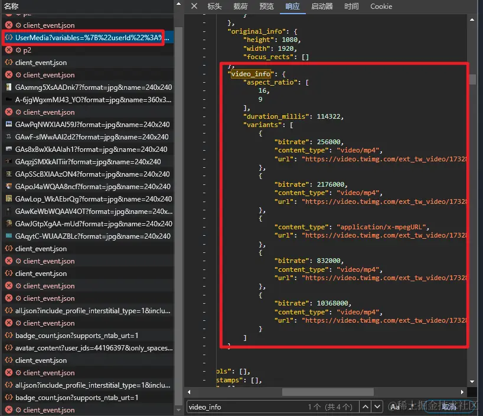The height and width of the screenshot is (416, 483).
Task: Click response pane scroll-up arrow
Action: coord(472,19)
